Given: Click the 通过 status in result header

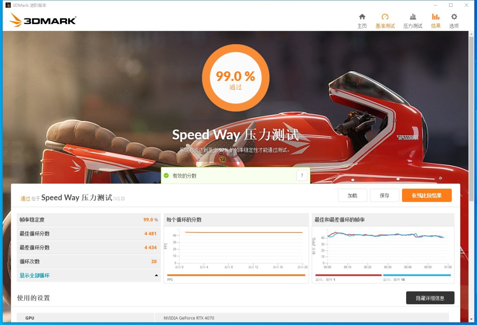Looking at the screenshot, I should [x=25, y=198].
